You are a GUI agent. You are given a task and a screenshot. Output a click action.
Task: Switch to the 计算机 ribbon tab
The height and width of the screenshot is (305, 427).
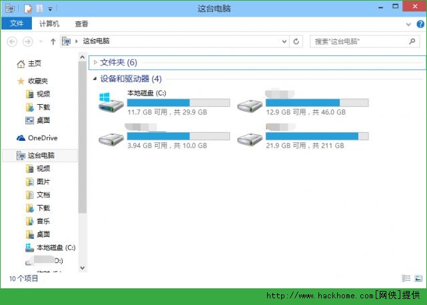(49, 24)
